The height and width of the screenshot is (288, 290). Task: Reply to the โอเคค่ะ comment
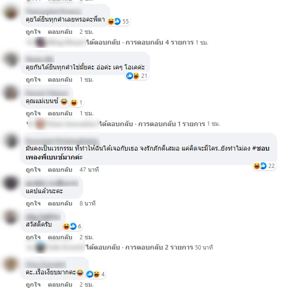(x=60, y=80)
